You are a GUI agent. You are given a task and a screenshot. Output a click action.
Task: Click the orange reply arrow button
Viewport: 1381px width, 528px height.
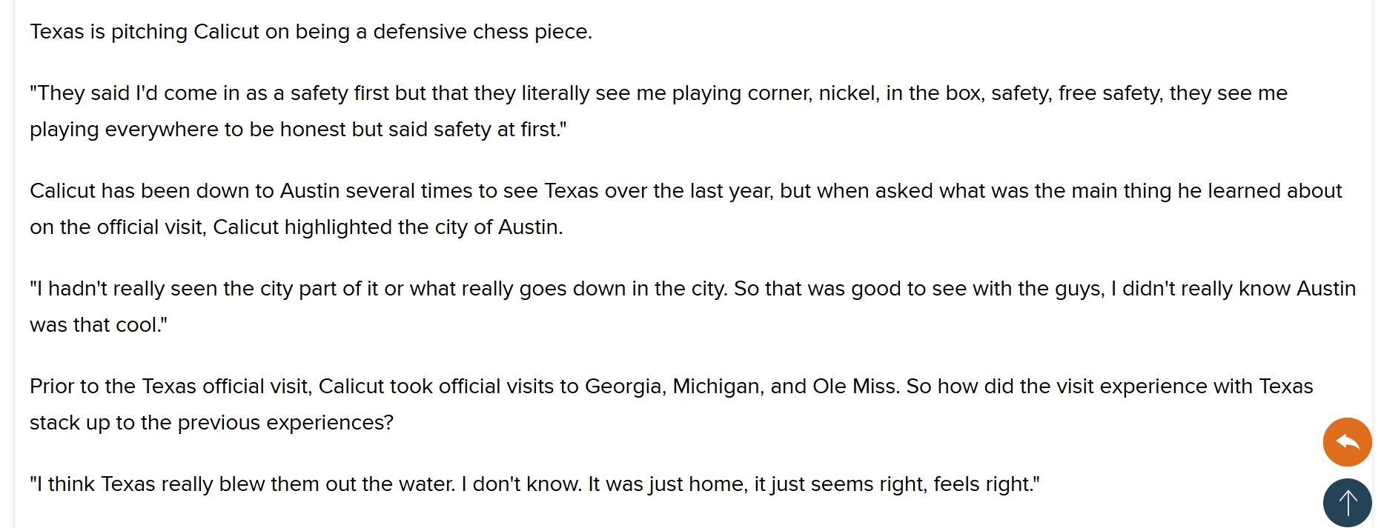pyautogui.click(x=1347, y=442)
